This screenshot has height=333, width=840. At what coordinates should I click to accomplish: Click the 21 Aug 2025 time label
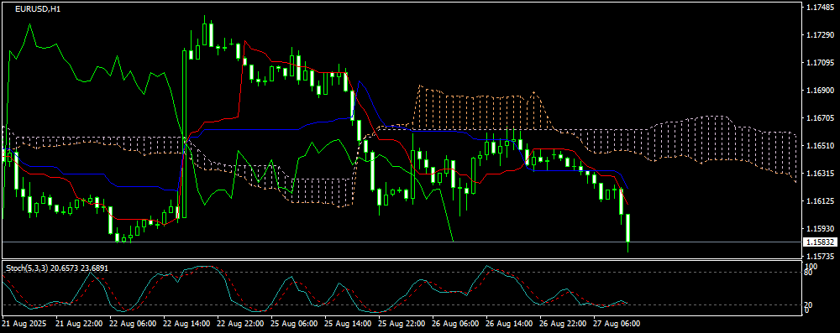click(x=24, y=324)
